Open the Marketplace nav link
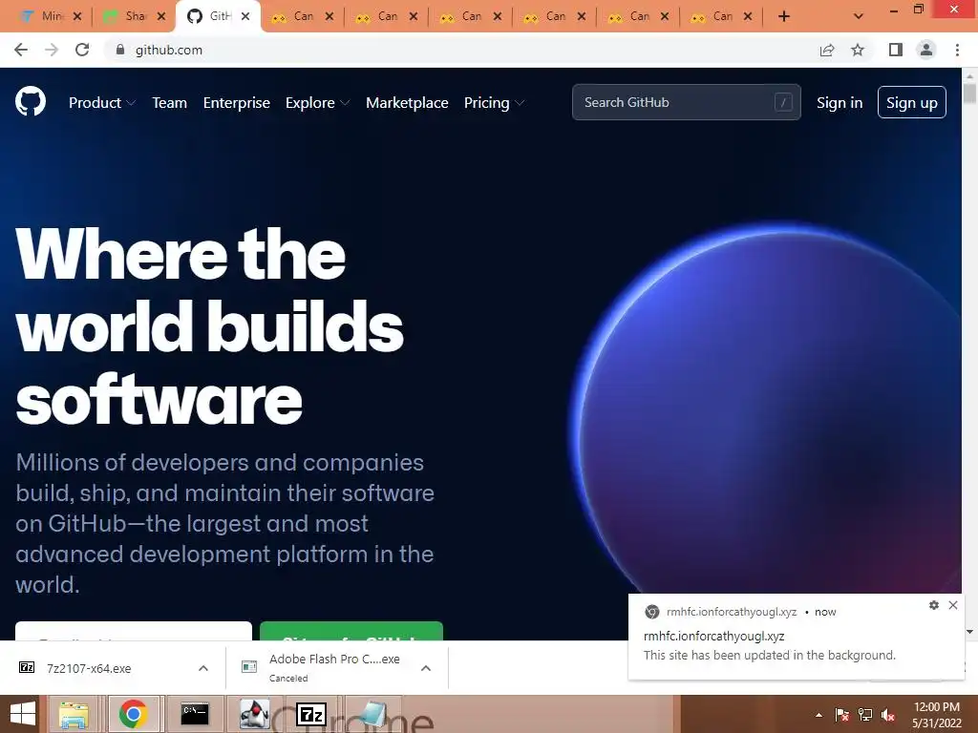978x733 pixels. coord(407,103)
